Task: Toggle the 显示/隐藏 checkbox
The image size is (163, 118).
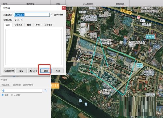Action: point(52,14)
